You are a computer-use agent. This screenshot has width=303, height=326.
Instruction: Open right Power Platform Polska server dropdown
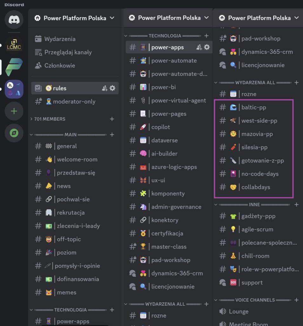coord(297,18)
